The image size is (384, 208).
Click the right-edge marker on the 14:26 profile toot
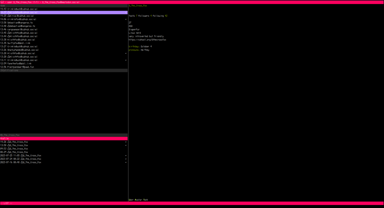click(x=126, y=142)
